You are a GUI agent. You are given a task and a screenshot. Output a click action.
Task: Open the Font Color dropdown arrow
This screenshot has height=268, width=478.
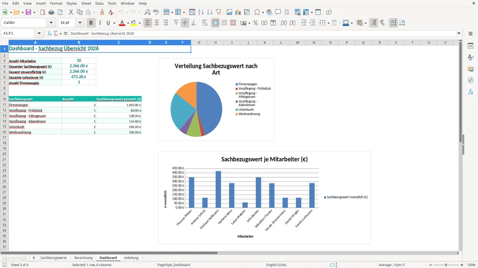[x=127, y=23]
